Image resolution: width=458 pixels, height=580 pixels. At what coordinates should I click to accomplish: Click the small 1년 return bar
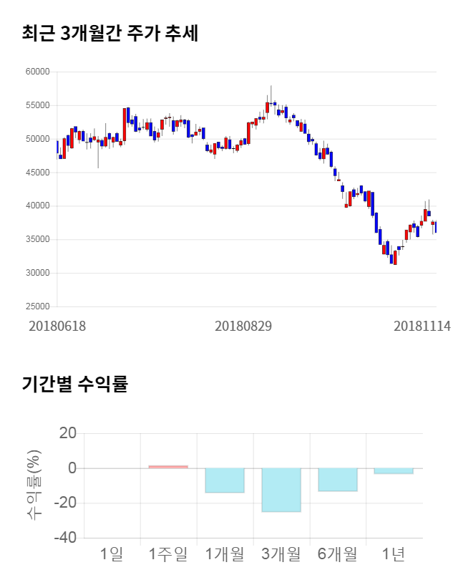pyautogui.click(x=394, y=470)
